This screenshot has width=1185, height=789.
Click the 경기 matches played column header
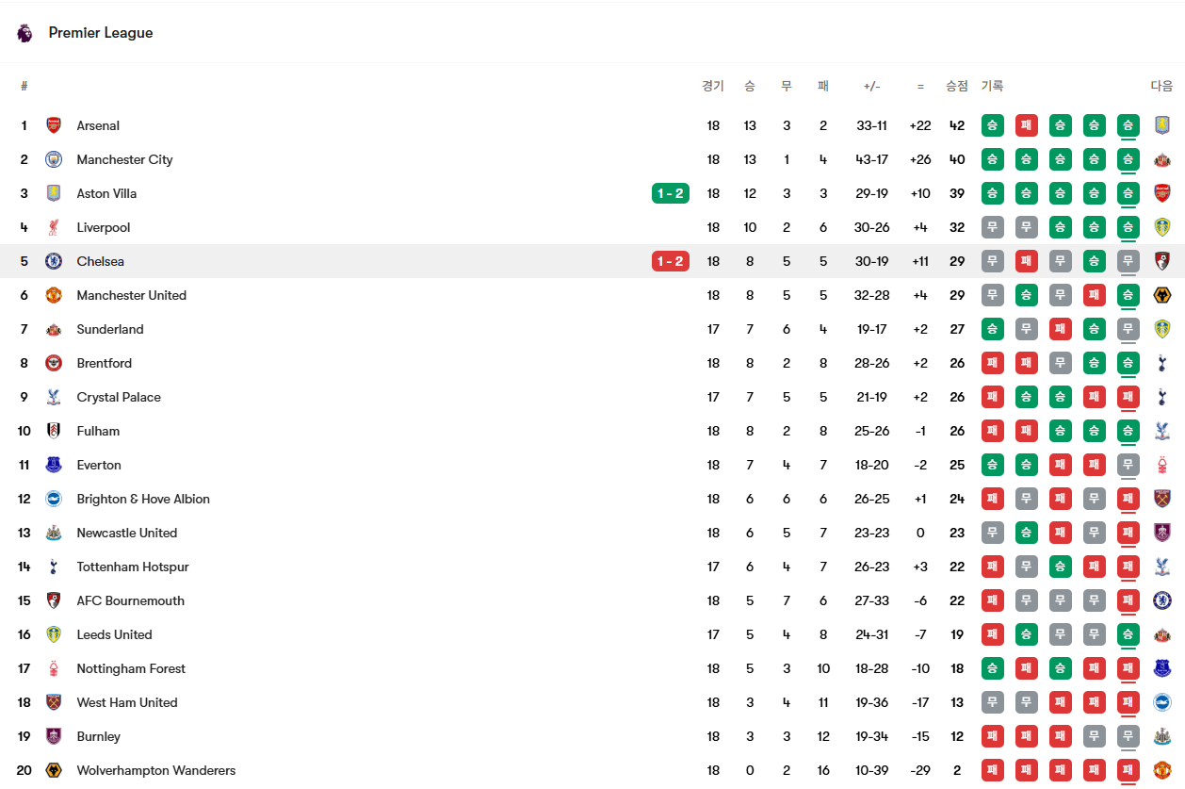pos(713,86)
